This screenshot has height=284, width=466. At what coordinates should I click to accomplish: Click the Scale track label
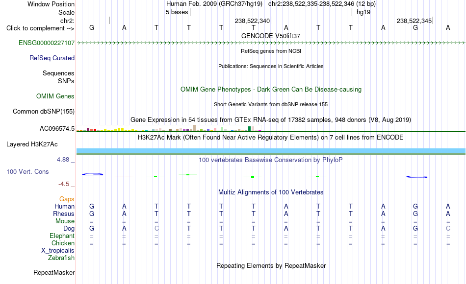click(66, 12)
